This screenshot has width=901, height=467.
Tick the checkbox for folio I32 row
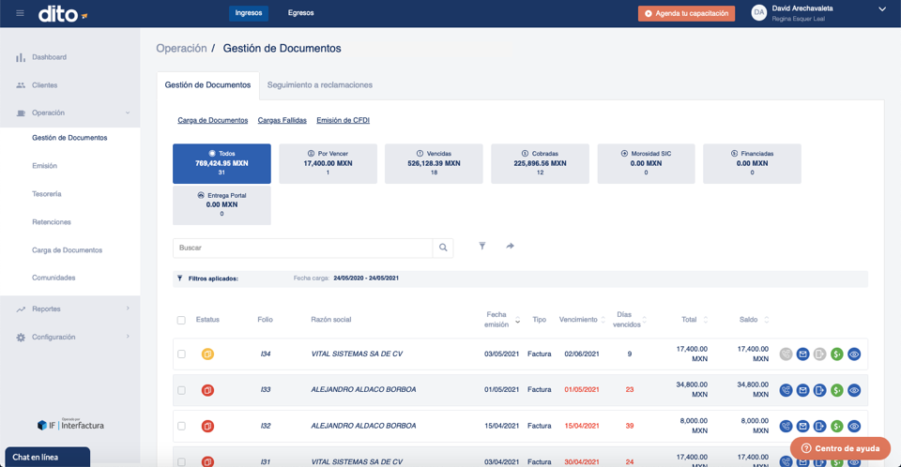[181, 426]
